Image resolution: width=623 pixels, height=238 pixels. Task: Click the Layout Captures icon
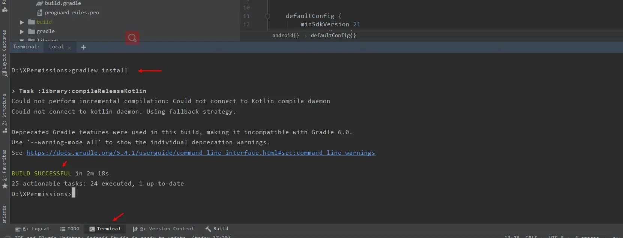click(x=5, y=74)
